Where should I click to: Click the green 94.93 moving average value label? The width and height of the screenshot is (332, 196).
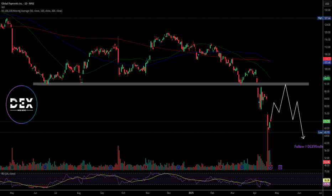[327, 78]
